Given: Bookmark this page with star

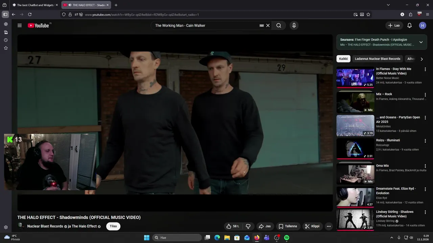Looking at the screenshot, I should pos(368,15).
